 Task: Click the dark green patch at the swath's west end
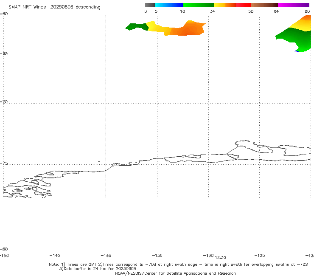pos(137,27)
